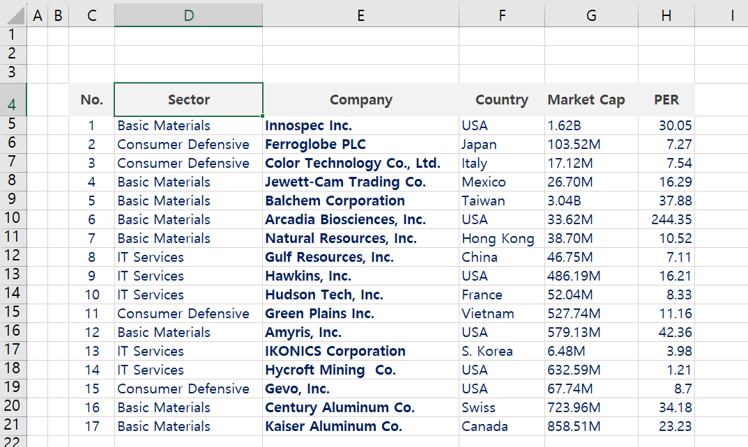The height and width of the screenshot is (447, 748).
Task: Click the 'Country' table header cell
Action: 502,100
